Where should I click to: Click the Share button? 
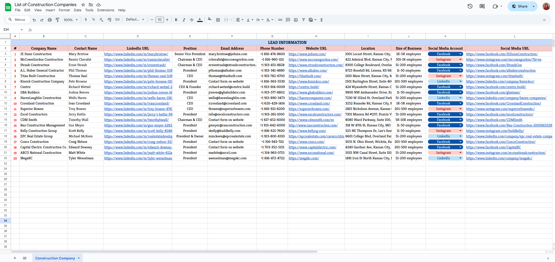pos(519,6)
